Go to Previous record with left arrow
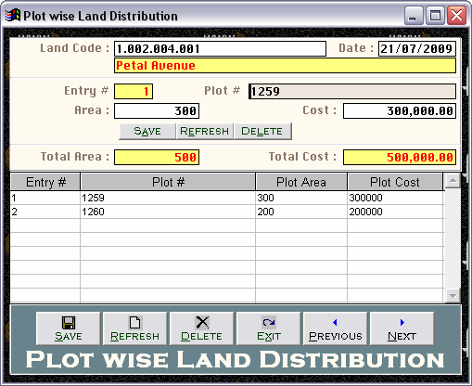Screen dimensions: 472x386 click(335, 328)
